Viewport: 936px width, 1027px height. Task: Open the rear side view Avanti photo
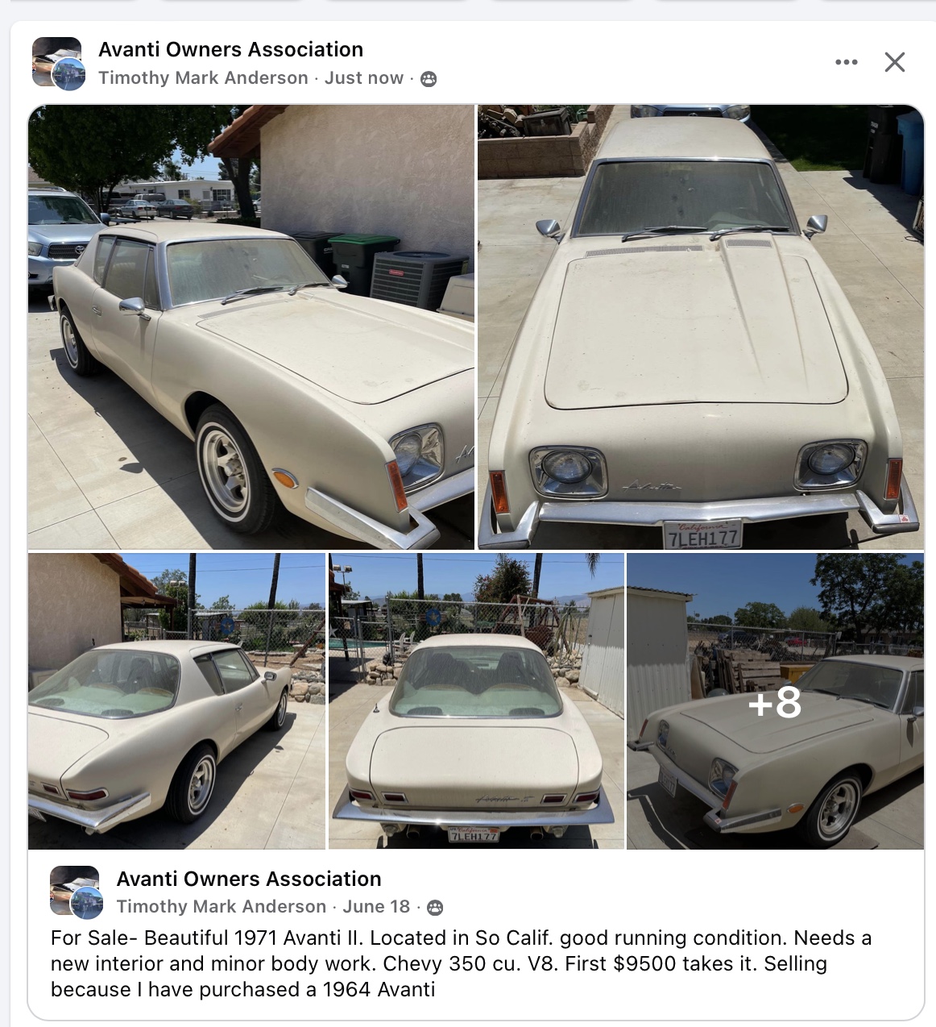point(176,701)
